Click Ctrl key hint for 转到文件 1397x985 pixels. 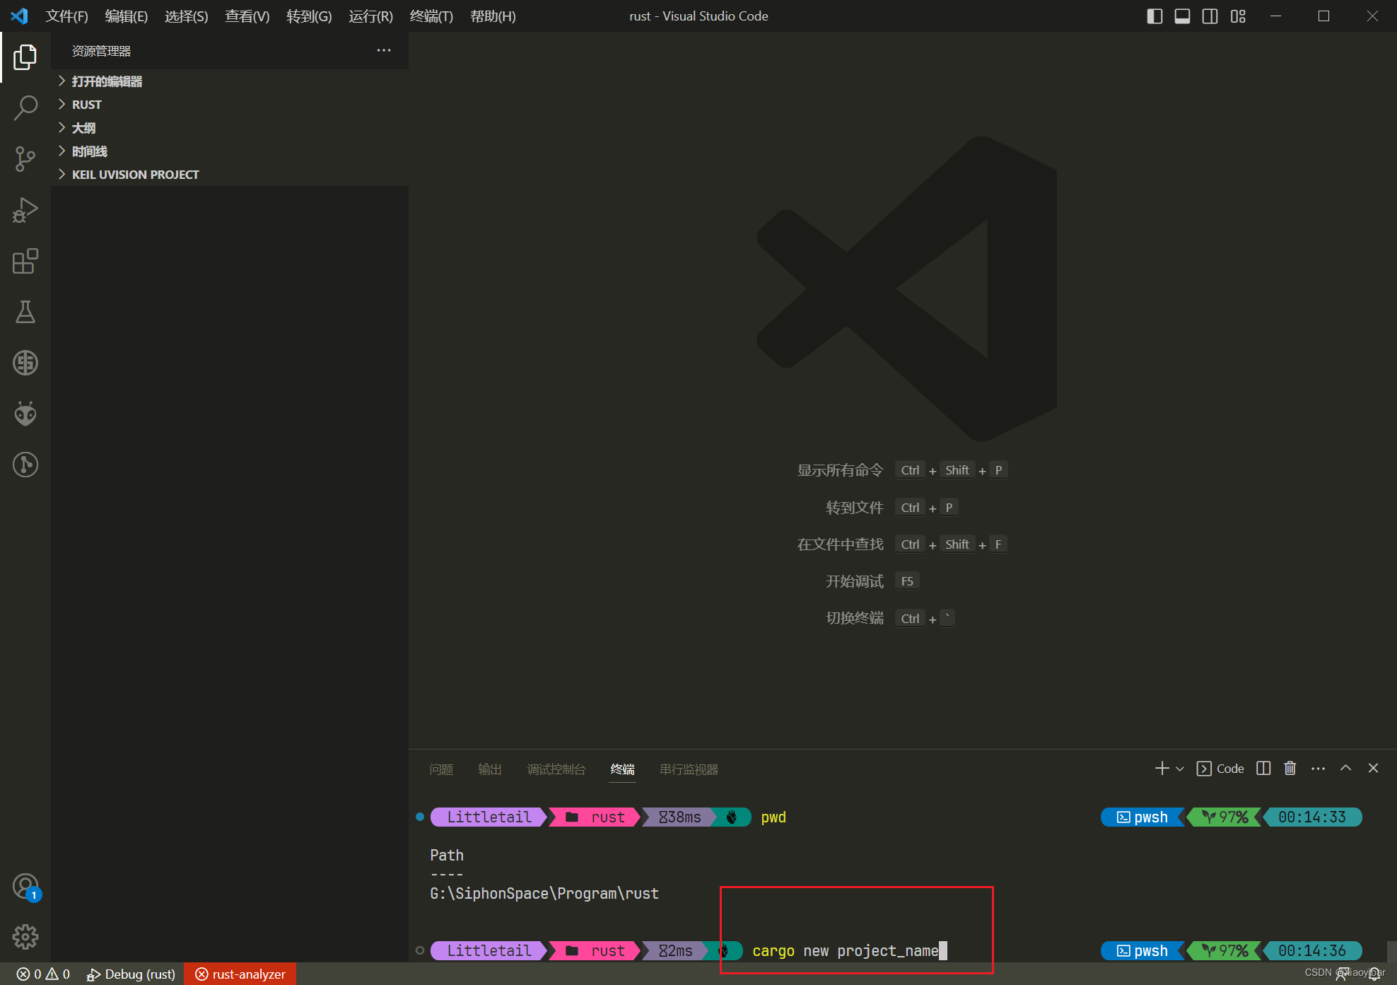click(910, 508)
